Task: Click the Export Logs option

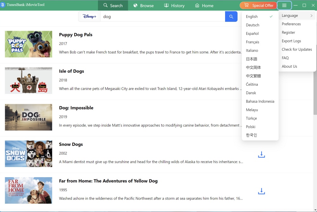Action: pos(291,41)
